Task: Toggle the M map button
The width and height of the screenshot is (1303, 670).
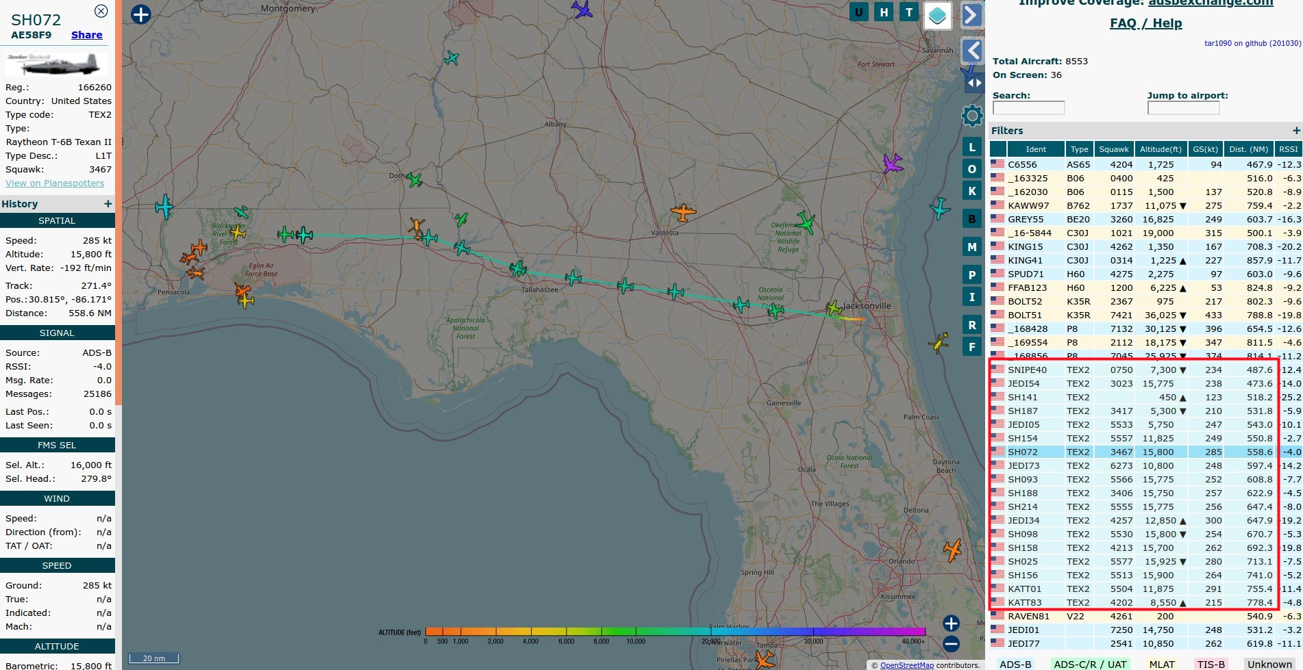Action: coord(971,247)
